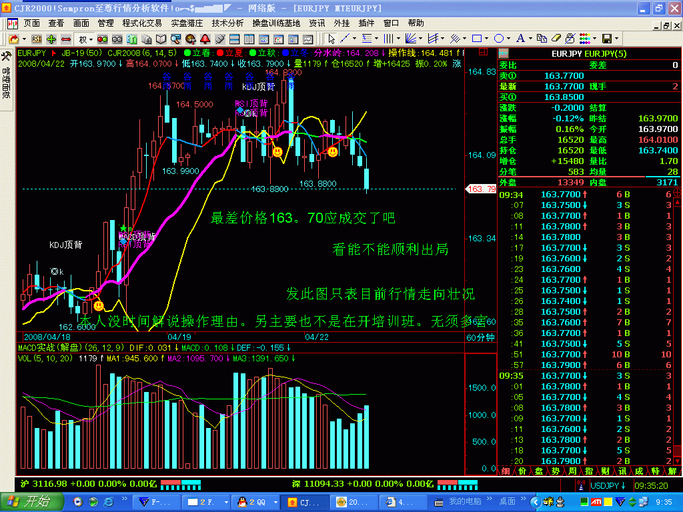Image resolution: width=683 pixels, height=512 pixels.
Task: Click the horizontal split window layout icon
Action: pos(234,39)
